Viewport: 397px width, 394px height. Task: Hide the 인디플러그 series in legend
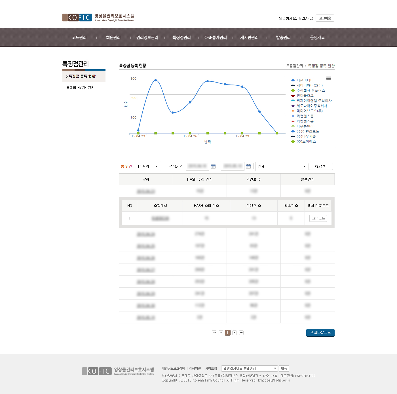tap(305, 96)
